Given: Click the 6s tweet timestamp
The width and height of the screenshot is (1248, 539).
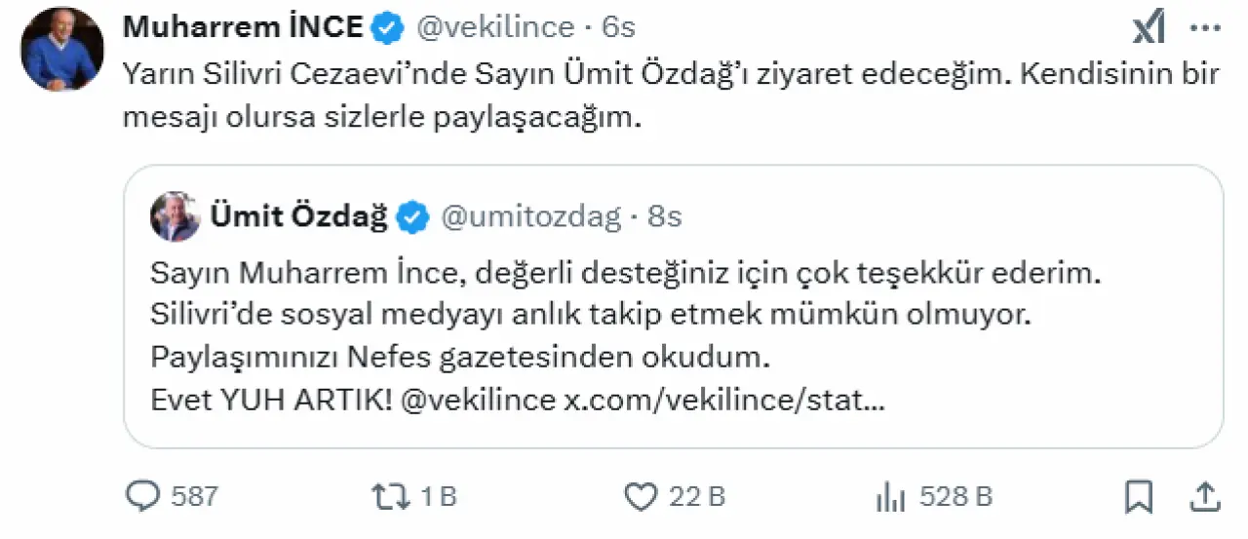Looking at the screenshot, I should click(x=618, y=27).
